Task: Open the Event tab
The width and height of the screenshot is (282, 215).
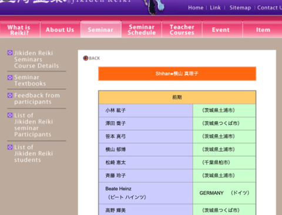Action: 223,29
